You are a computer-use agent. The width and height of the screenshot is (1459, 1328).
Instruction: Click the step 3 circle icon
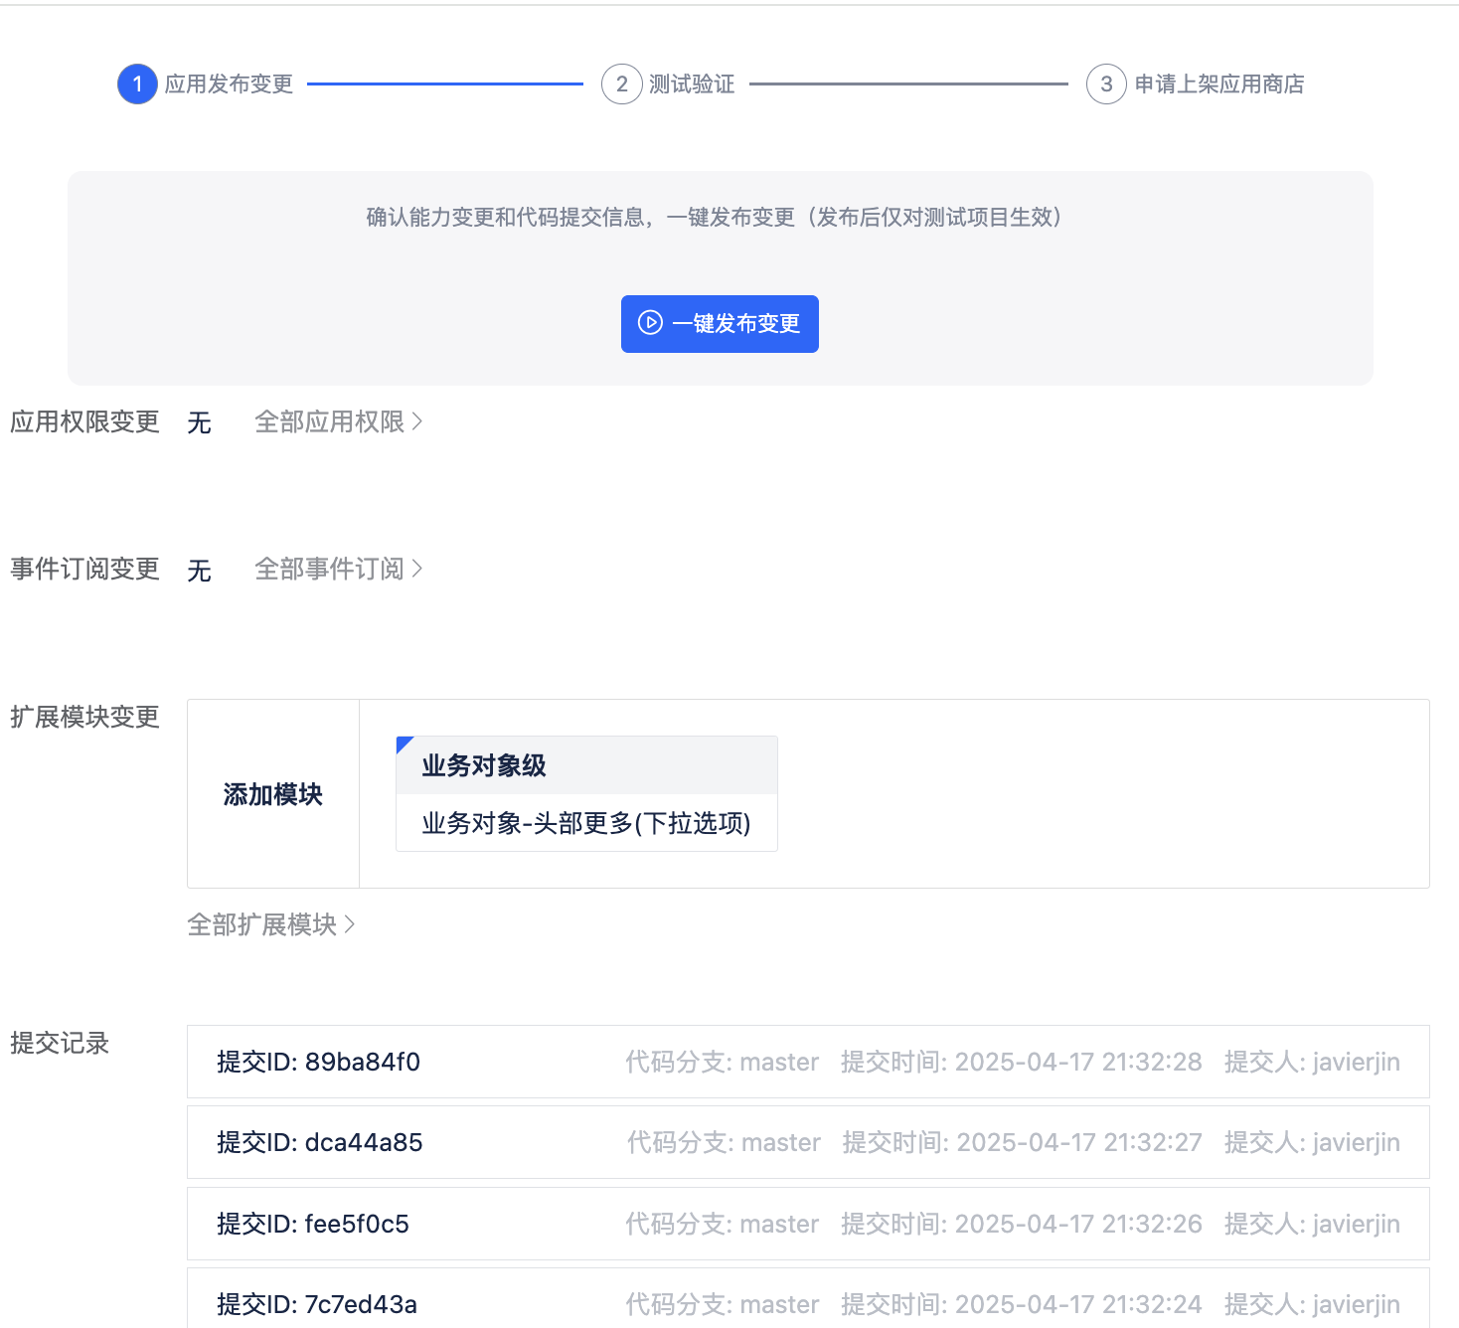click(1106, 84)
